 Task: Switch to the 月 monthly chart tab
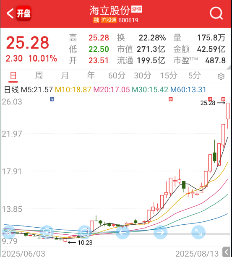point(65,75)
